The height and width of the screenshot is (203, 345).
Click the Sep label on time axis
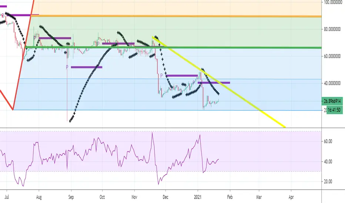[71, 197]
